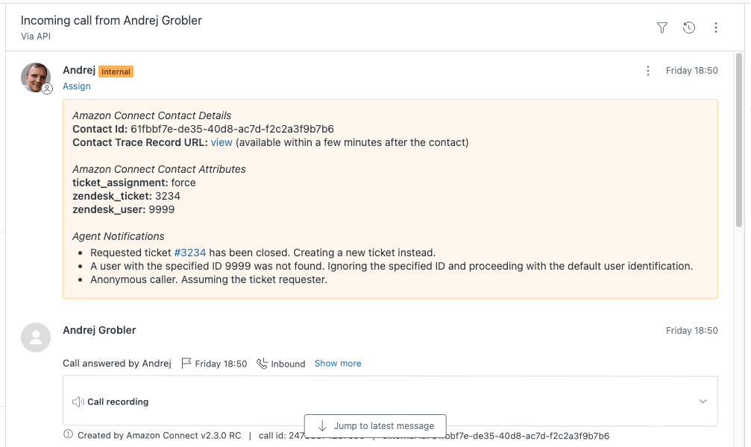Click the Assign link under Andrej
This screenshot has width=751, height=447.
coord(77,86)
